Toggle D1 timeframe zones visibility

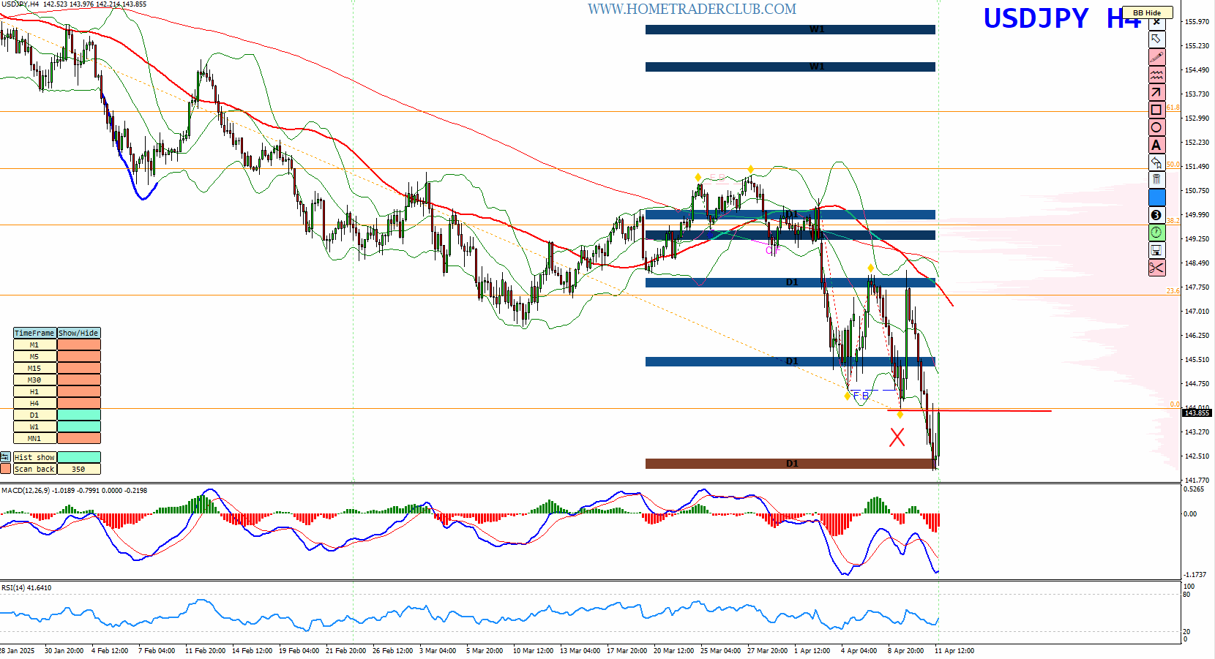tap(78, 415)
